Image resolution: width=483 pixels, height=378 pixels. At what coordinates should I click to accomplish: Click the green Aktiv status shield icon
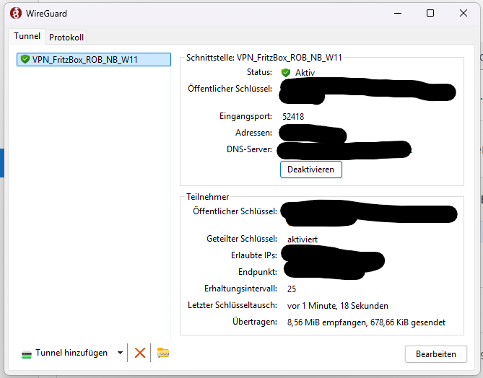click(286, 73)
